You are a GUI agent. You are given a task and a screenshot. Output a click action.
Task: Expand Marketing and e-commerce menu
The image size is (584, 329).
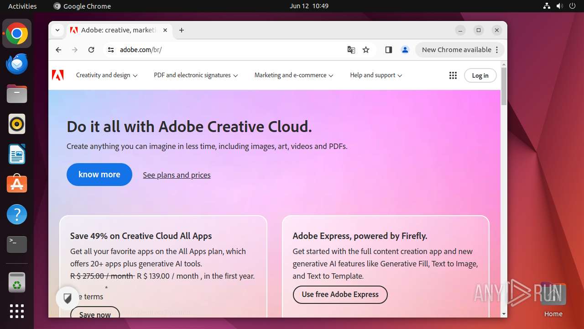click(x=294, y=75)
